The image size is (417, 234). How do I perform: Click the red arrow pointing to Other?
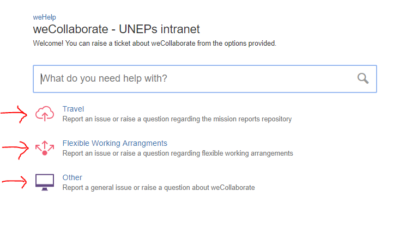point(14,182)
